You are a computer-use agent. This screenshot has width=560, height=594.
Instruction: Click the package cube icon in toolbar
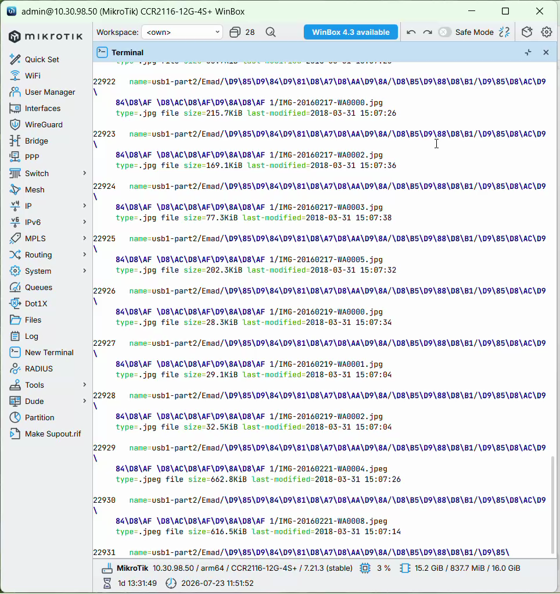527,32
